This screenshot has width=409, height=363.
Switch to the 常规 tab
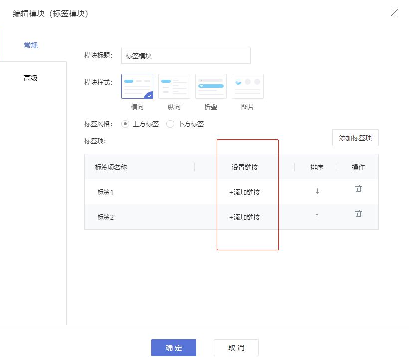click(31, 45)
